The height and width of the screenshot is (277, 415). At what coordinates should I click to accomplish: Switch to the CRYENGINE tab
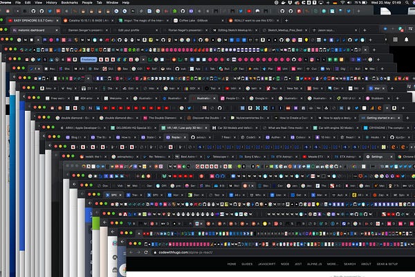pyautogui.click(x=387, y=127)
